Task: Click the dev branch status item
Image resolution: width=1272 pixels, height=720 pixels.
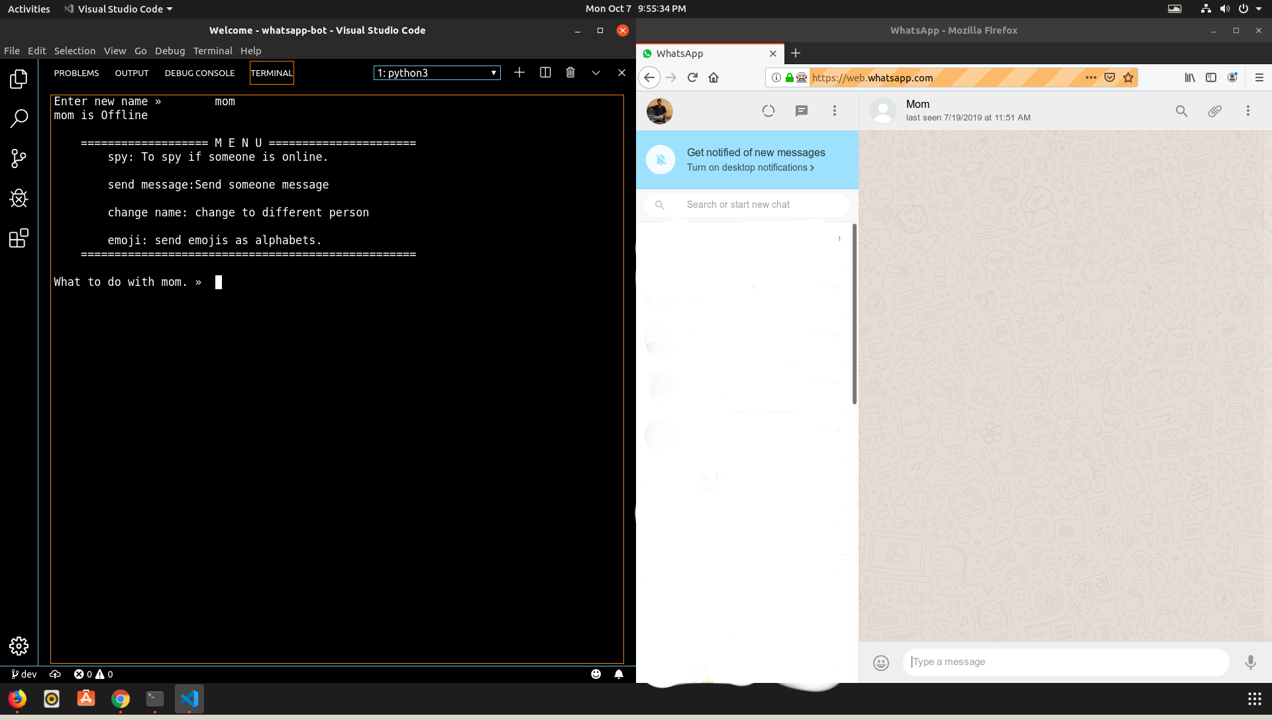Action: click(24, 674)
